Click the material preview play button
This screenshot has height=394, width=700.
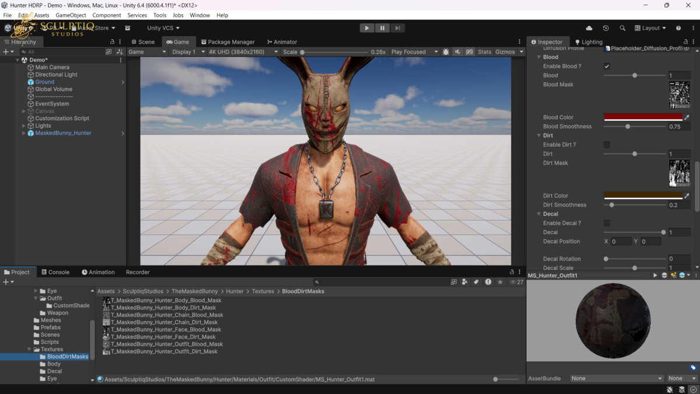tap(655, 276)
